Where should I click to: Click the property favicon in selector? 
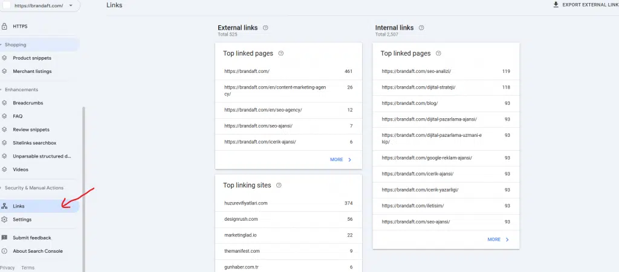pos(7,5)
